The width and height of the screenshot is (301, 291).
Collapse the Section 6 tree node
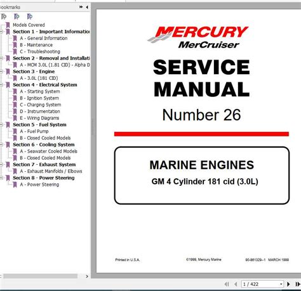coord(1,145)
